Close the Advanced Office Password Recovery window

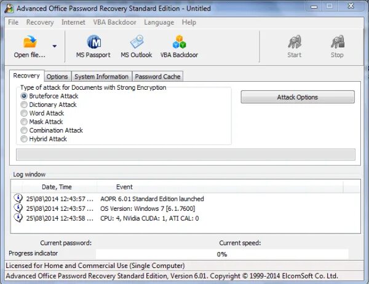tap(351, 6)
